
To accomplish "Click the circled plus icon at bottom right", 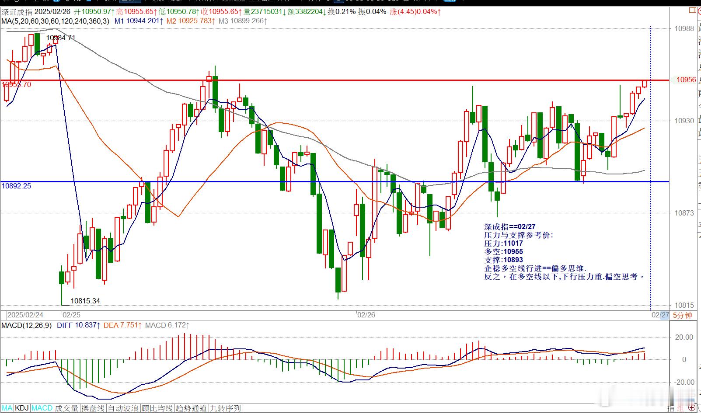I will (692, 408).
